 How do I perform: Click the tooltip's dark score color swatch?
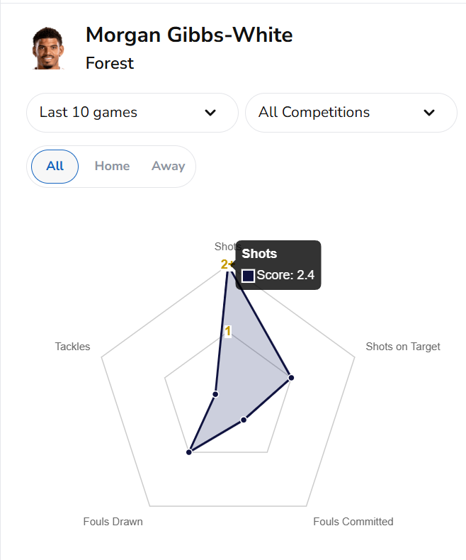pyautogui.click(x=249, y=276)
